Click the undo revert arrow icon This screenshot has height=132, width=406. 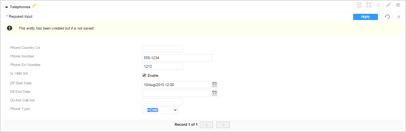(387, 17)
